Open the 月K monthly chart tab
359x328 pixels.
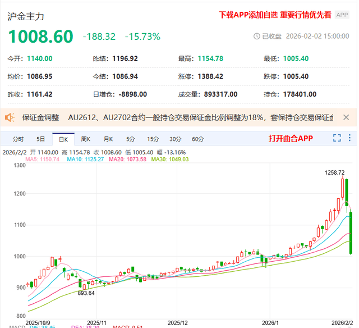pyautogui.click(x=108, y=139)
